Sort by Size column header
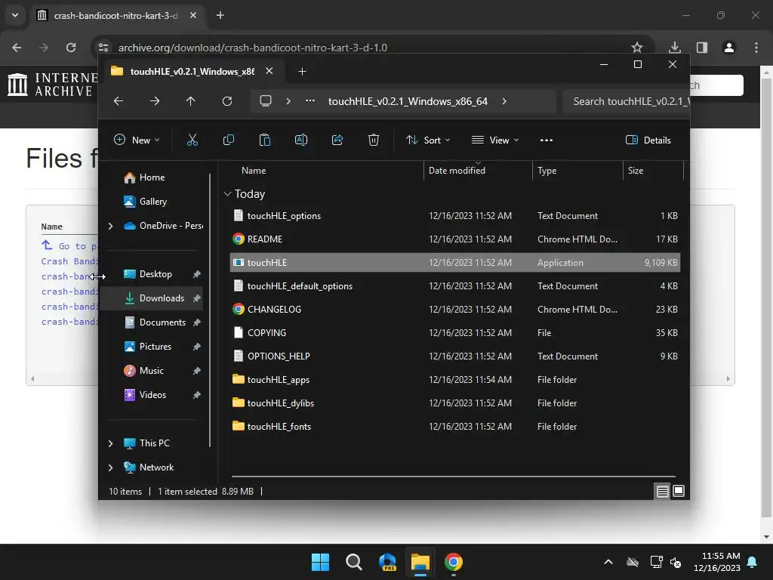 point(653,171)
